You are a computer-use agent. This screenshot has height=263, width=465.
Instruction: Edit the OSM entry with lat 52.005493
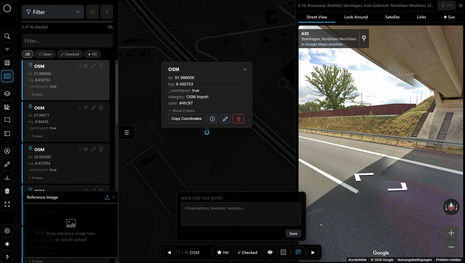tap(93, 149)
